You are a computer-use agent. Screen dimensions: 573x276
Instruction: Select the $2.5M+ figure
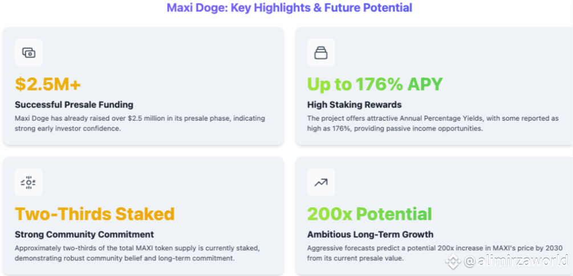[x=48, y=85]
